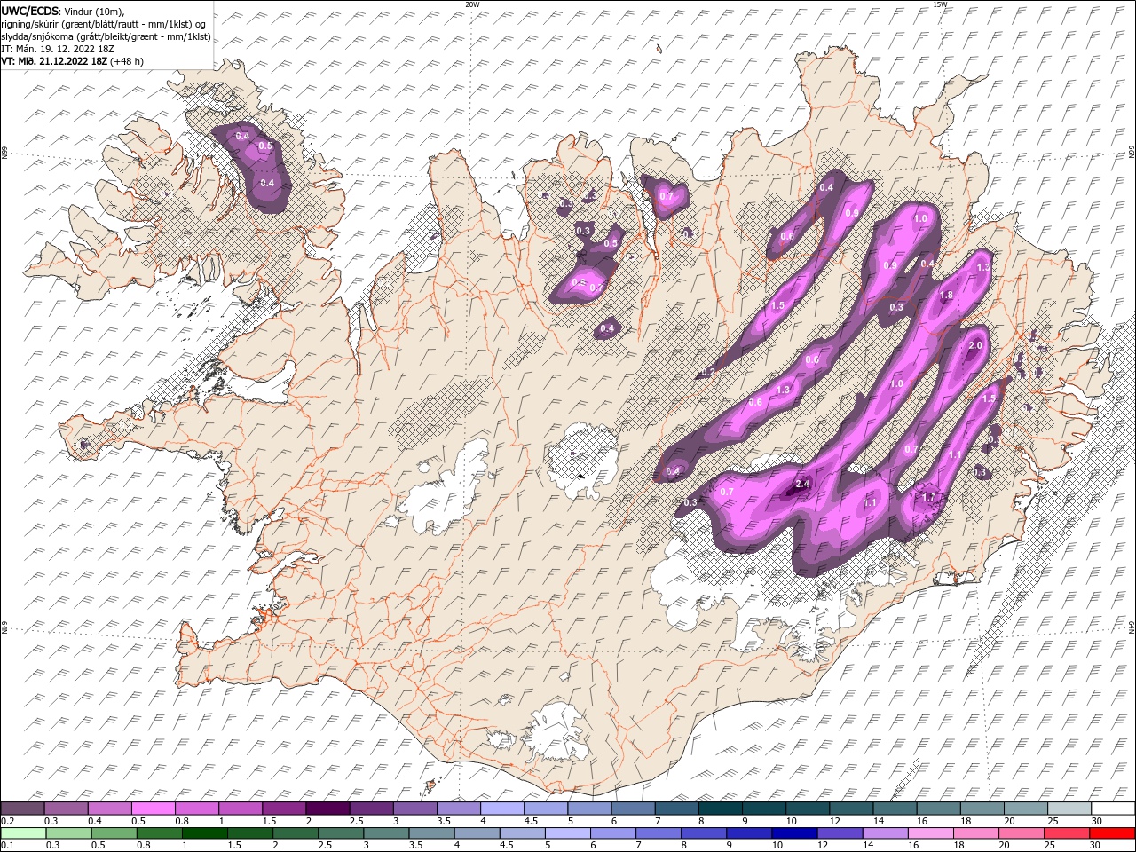
Task: Click the UWC/ECDS title text
Action: tap(30, 11)
